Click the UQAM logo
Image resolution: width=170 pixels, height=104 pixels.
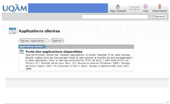(15, 8)
